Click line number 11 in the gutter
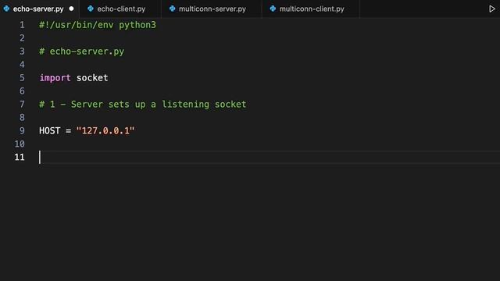The width and height of the screenshot is (500, 281). point(20,157)
